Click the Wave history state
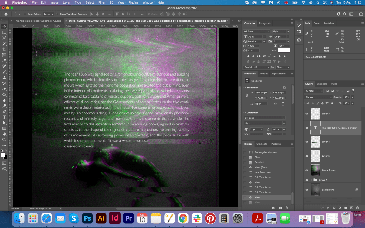This screenshot has width=365, height=228. pyautogui.click(x=257, y=202)
